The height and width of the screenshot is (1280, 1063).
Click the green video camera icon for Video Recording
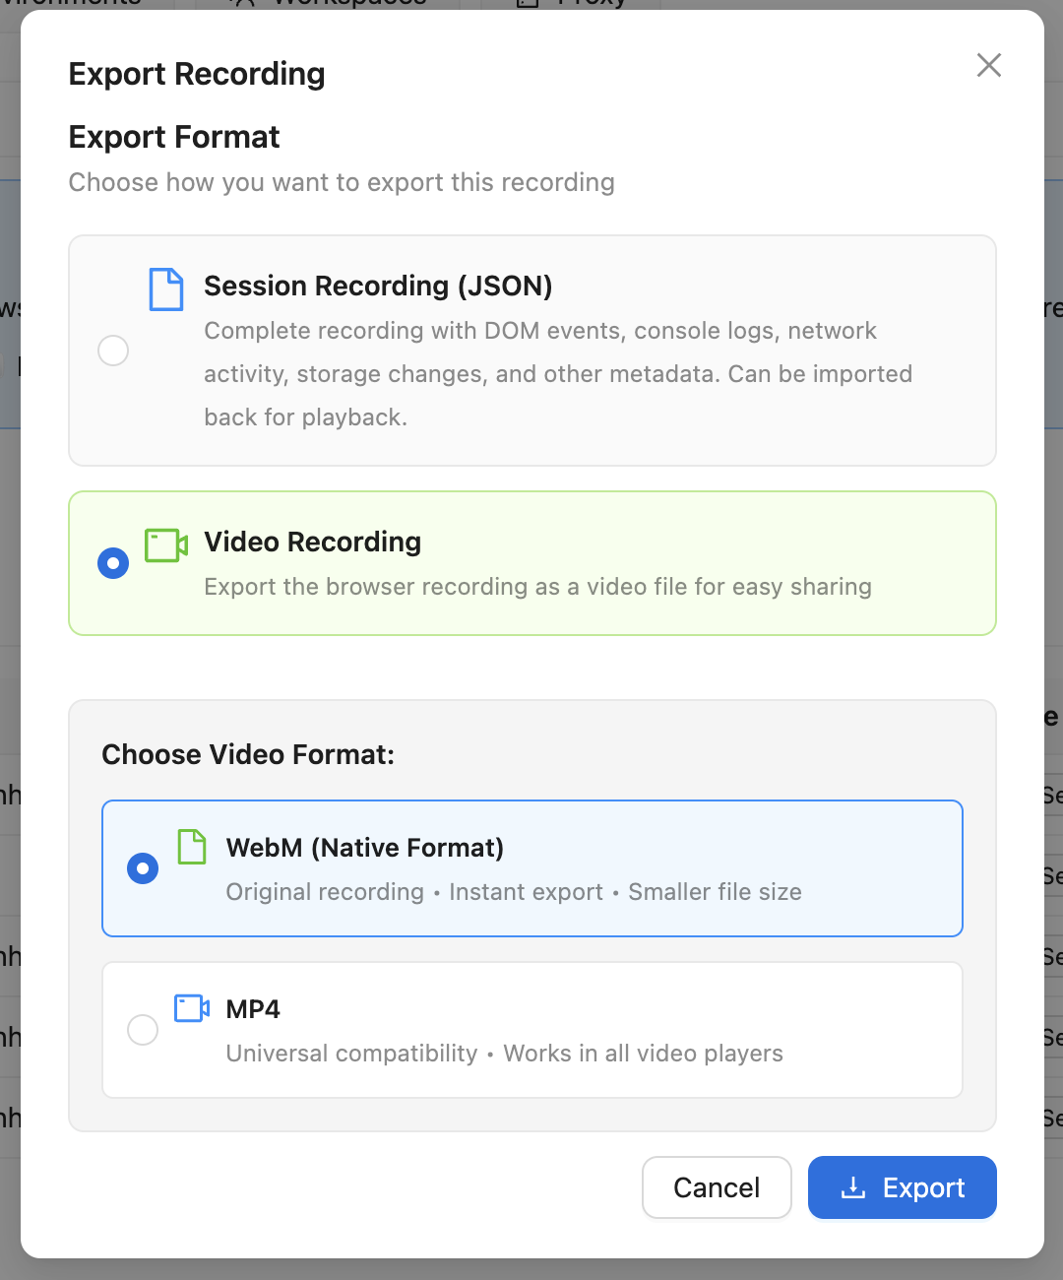pyautogui.click(x=164, y=544)
